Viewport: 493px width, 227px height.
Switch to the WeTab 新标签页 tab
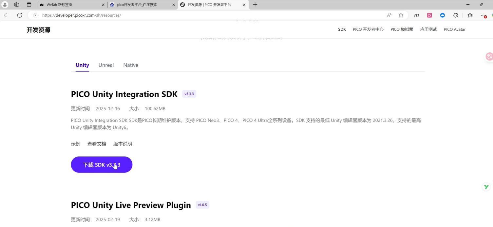coord(72,5)
